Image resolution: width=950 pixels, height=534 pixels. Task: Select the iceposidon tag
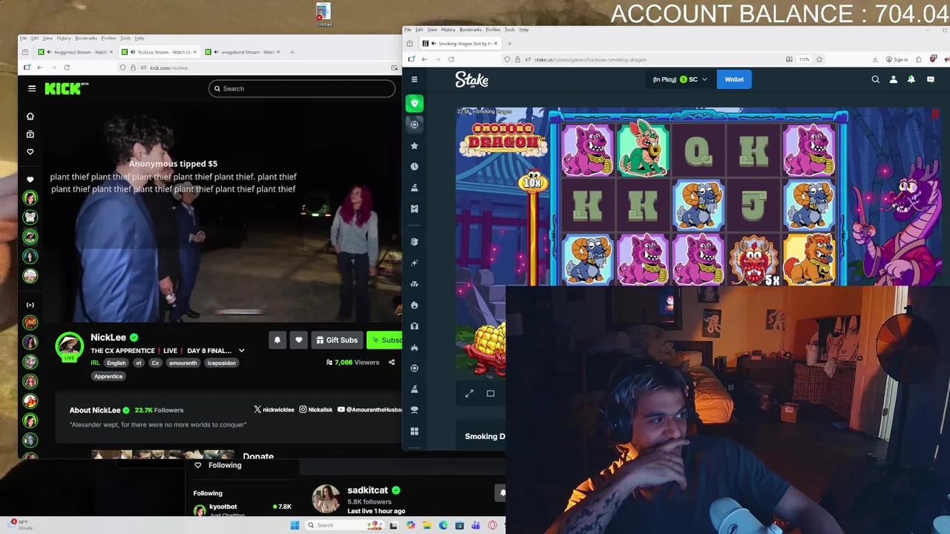(221, 363)
